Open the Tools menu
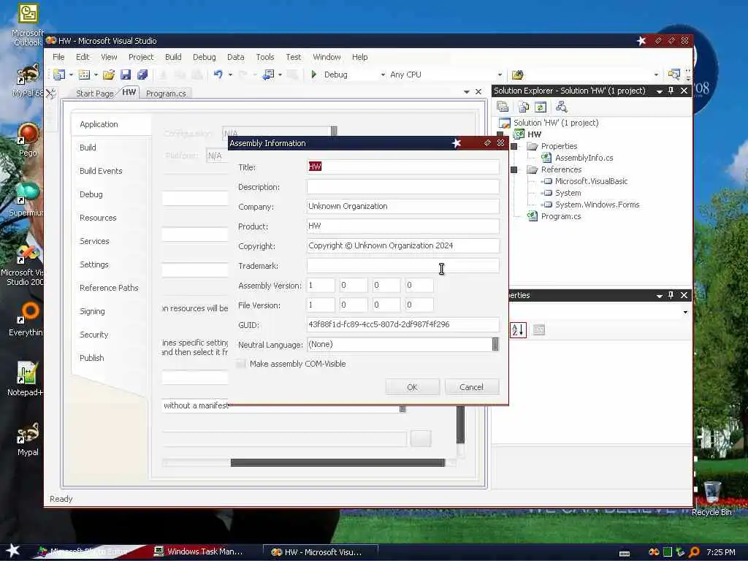 coord(264,57)
